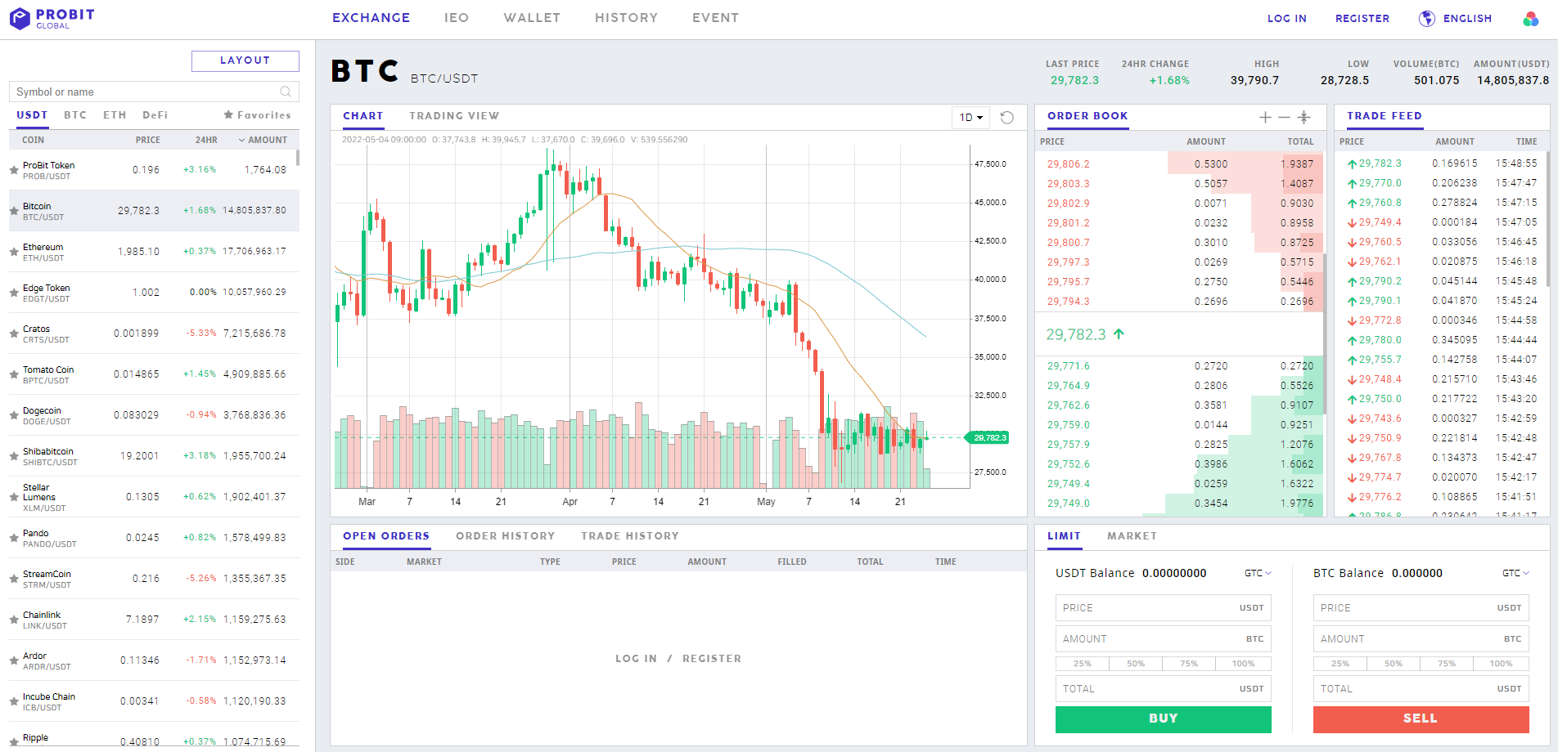This screenshot has width=1558, height=752.
Task: Refresh the chart with reload icon
Action: pyautogui.click(x=1007, y=118)
